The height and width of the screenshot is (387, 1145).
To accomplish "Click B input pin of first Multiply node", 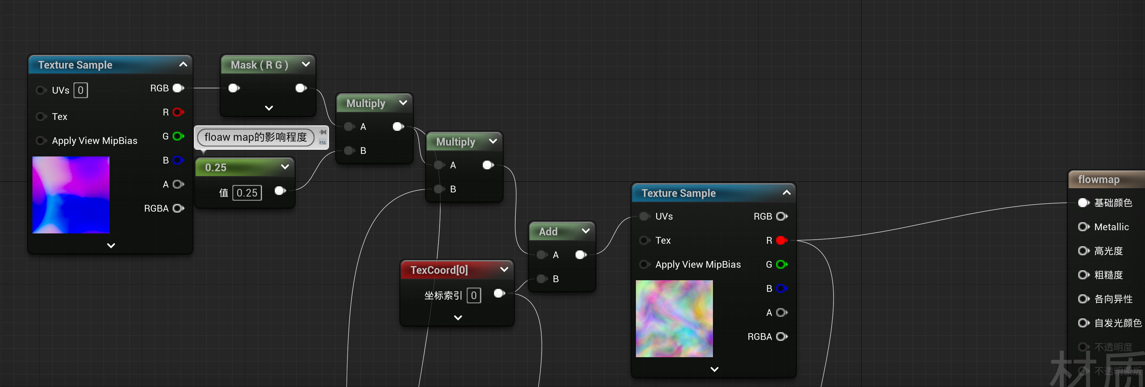I will [x=349, y=150].
